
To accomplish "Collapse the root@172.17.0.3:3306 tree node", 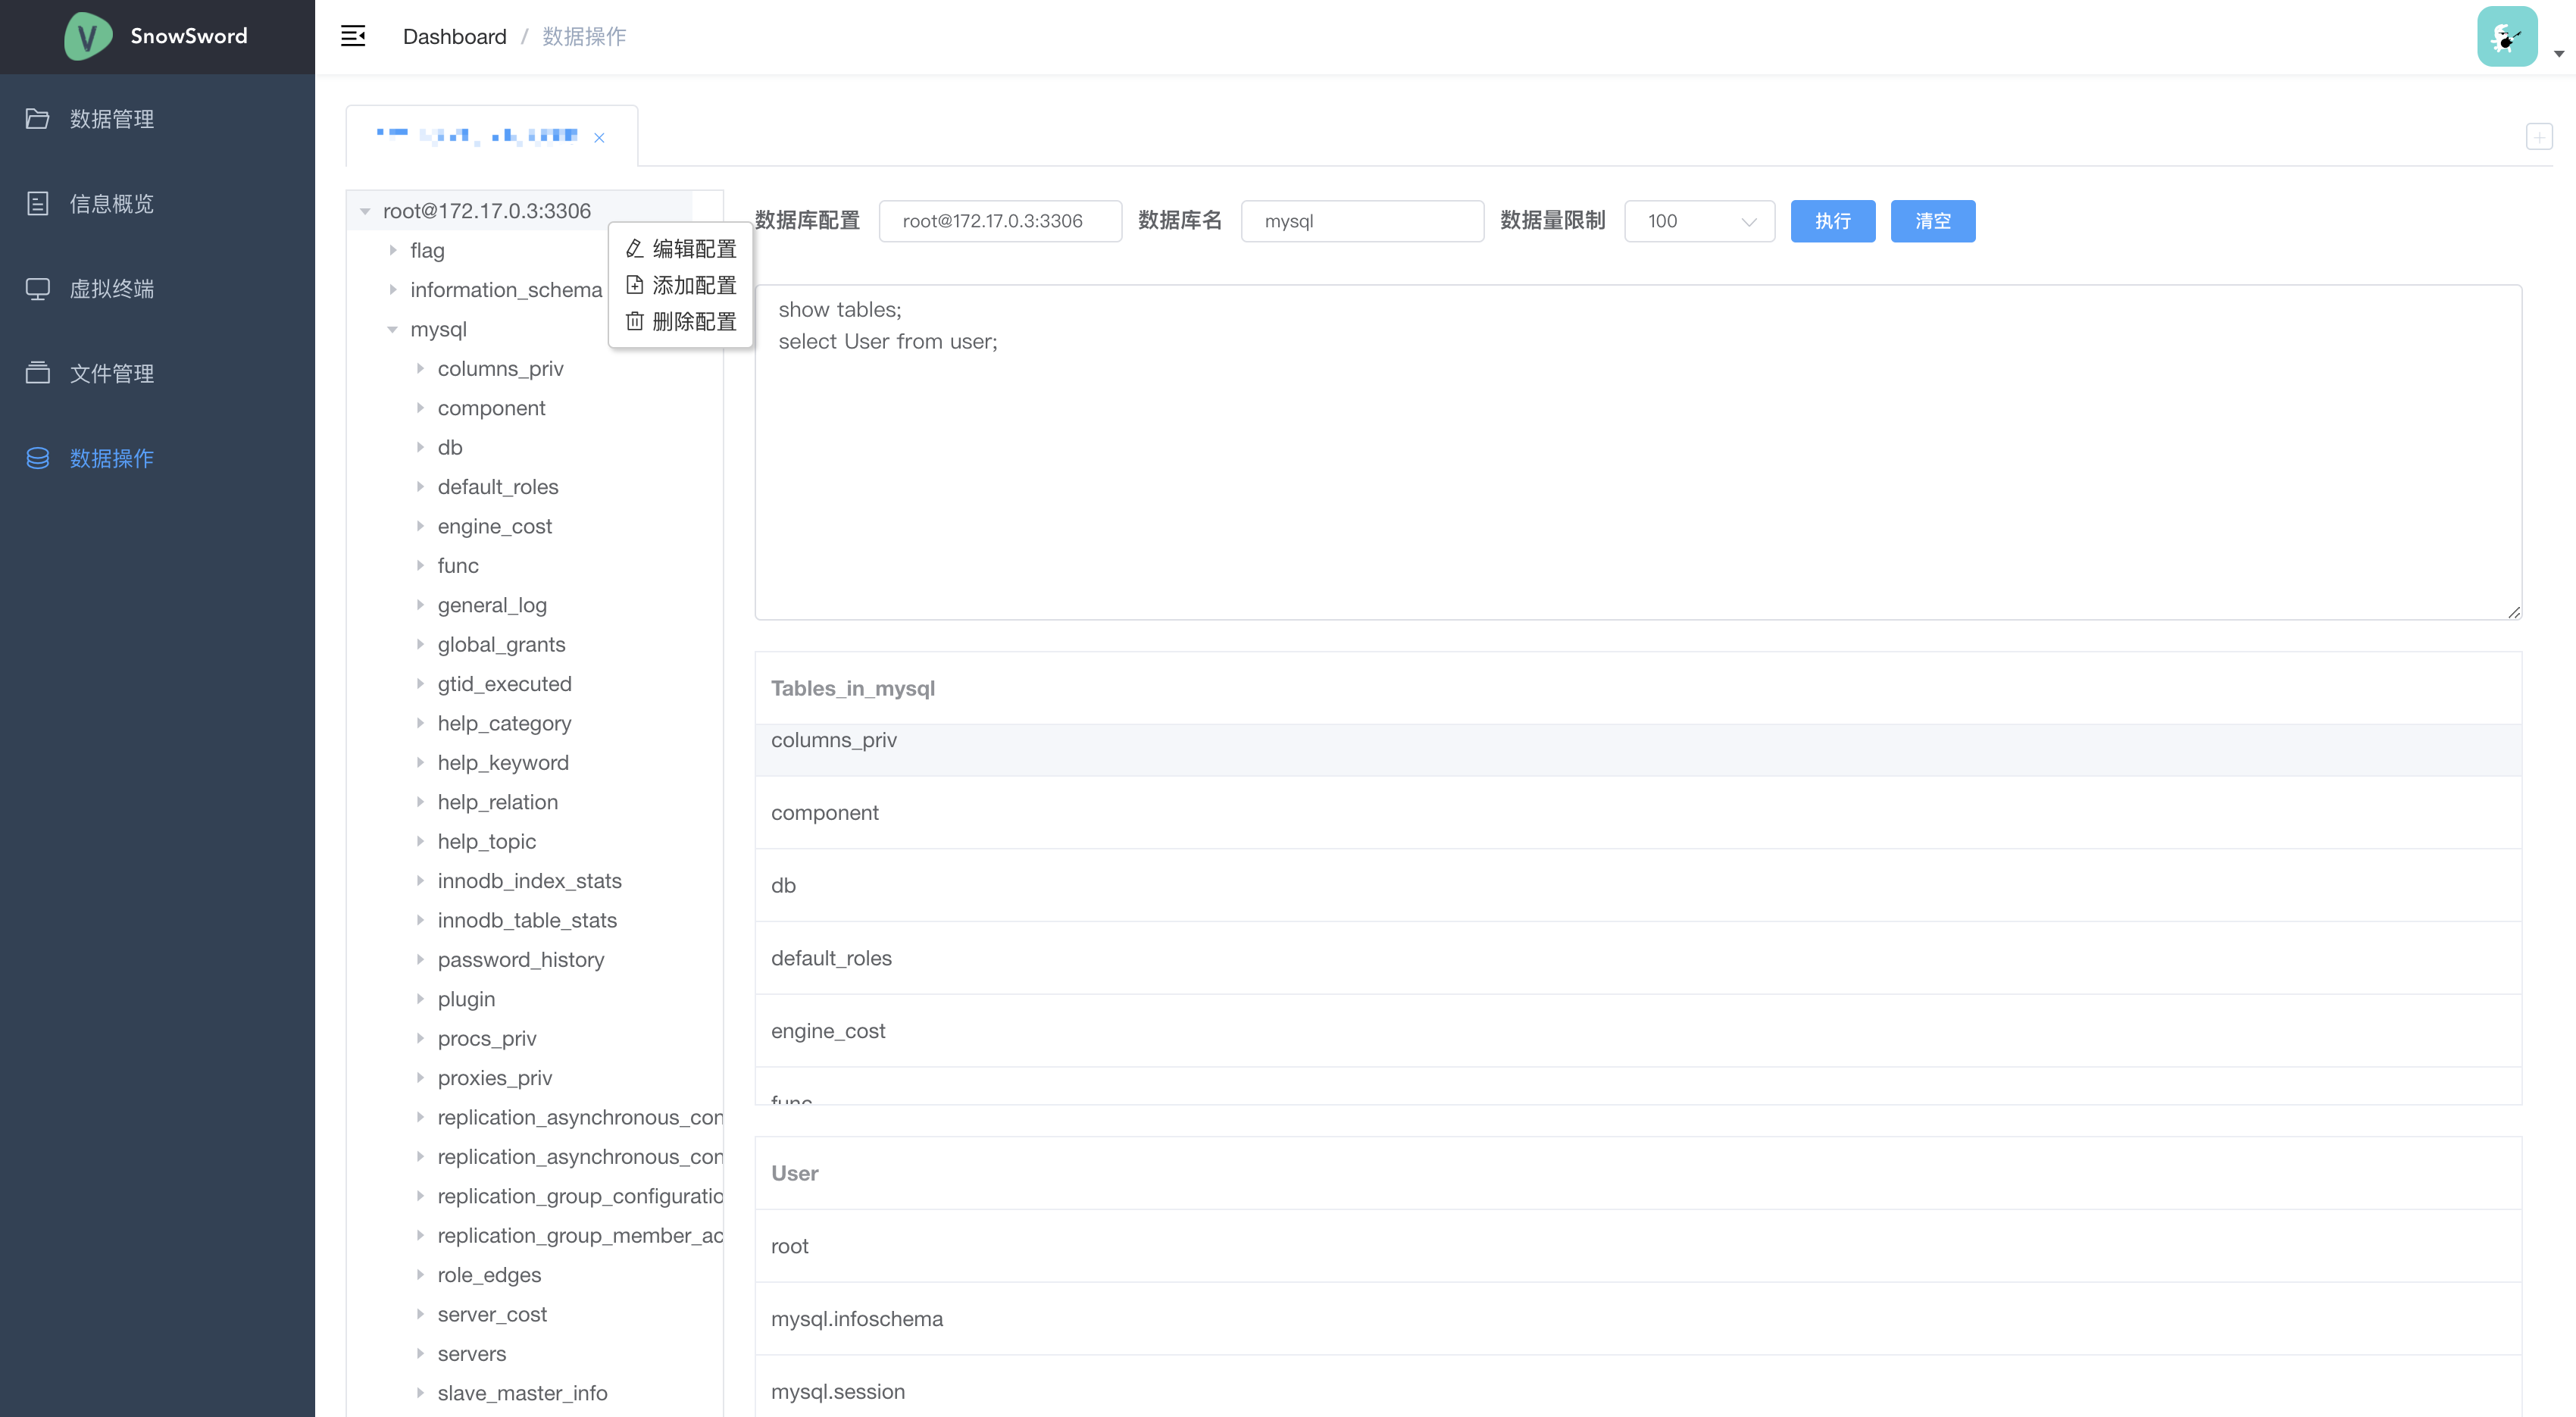I will click(x=365, y=211).
